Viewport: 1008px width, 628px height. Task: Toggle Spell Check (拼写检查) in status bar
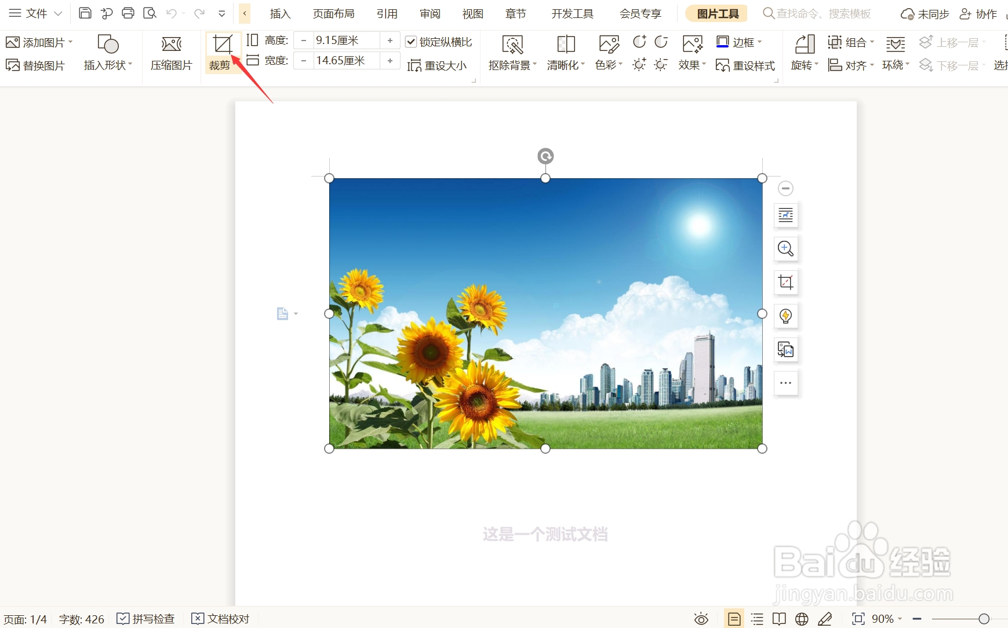point(145,619)
